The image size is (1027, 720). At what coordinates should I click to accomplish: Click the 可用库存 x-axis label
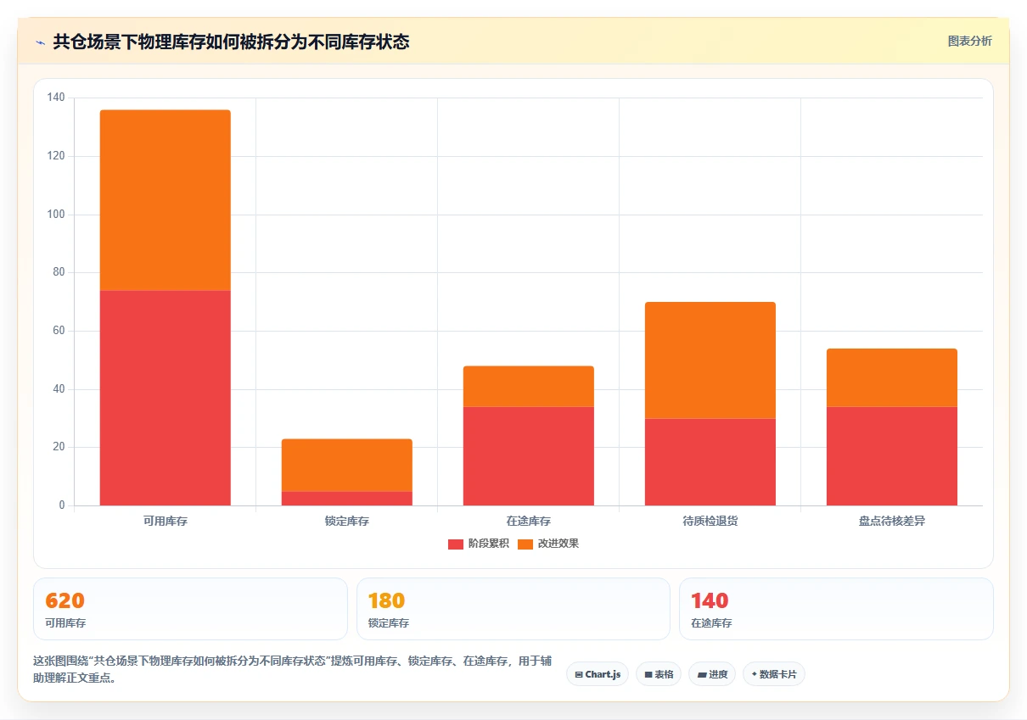pos(166,521)
